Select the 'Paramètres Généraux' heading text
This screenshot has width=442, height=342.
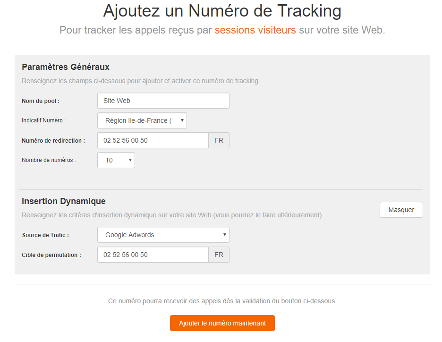(65, 67)
